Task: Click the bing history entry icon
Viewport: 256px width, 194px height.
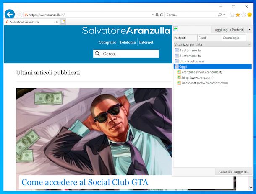Action: click(x=179, y=78)
